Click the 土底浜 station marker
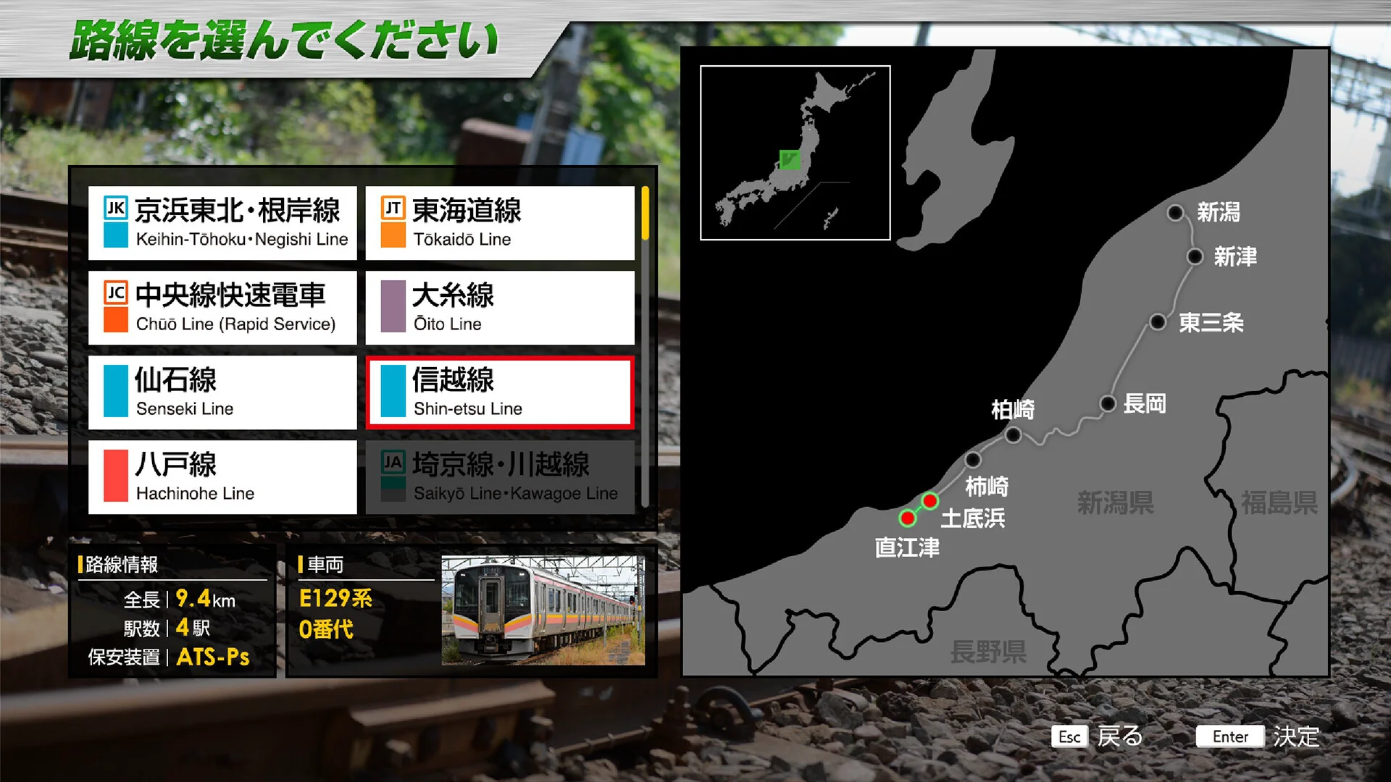Screen dimensions: 1391x782 931,500
